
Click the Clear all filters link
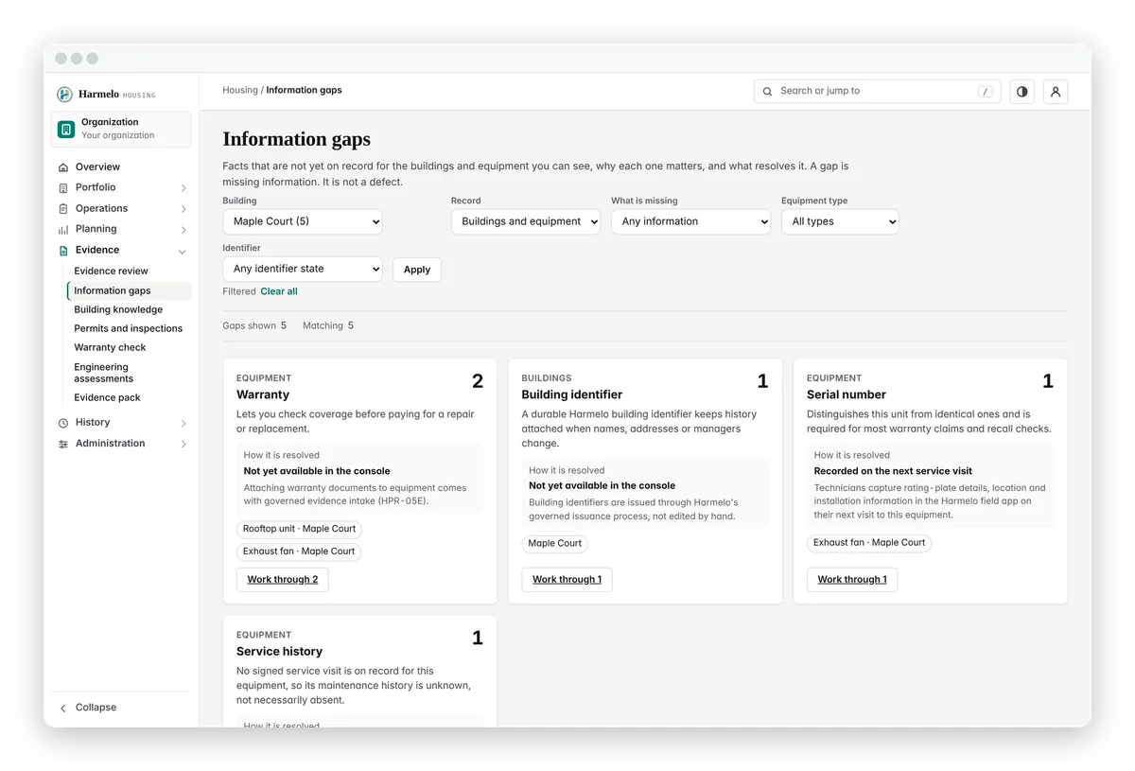[x=279, y=291]
